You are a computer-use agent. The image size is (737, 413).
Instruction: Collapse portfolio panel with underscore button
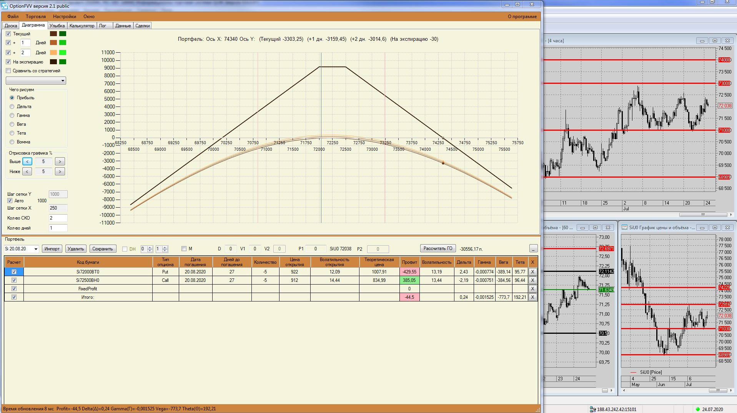[533, 249]
